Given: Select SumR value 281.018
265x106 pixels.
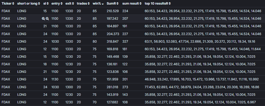Looking at the screenshot, I should (x=112, y=87).
